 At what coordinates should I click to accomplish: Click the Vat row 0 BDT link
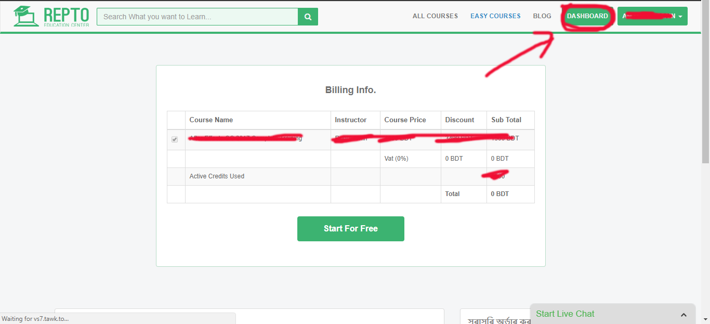(499, 158)
